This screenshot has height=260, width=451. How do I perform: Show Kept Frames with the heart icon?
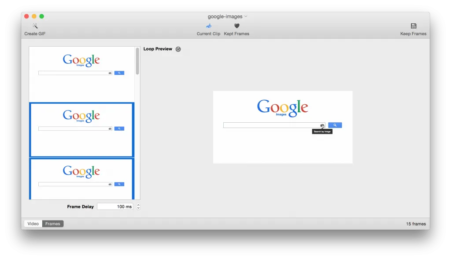pyautogui.click(x=237, y=26)
